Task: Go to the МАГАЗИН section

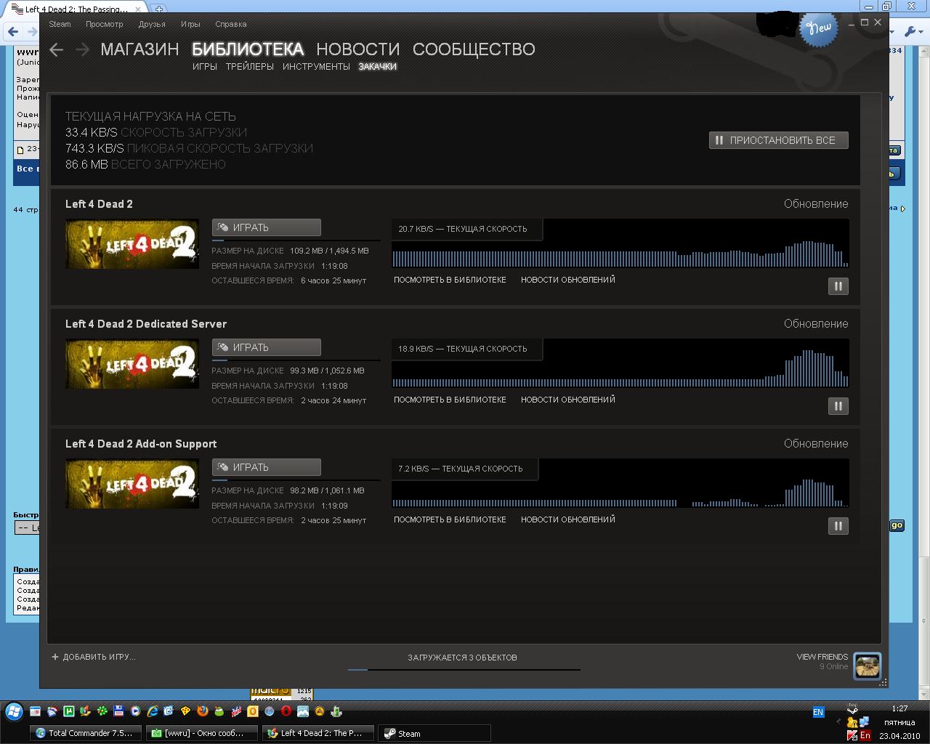Action: click(x=139, y=49)
